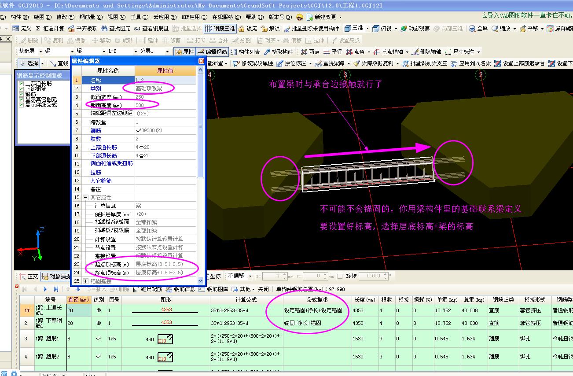Click property editor vertical scrollbar
Image resolution: width=573 pixels, height=376 pixels.
click(201, 125)
